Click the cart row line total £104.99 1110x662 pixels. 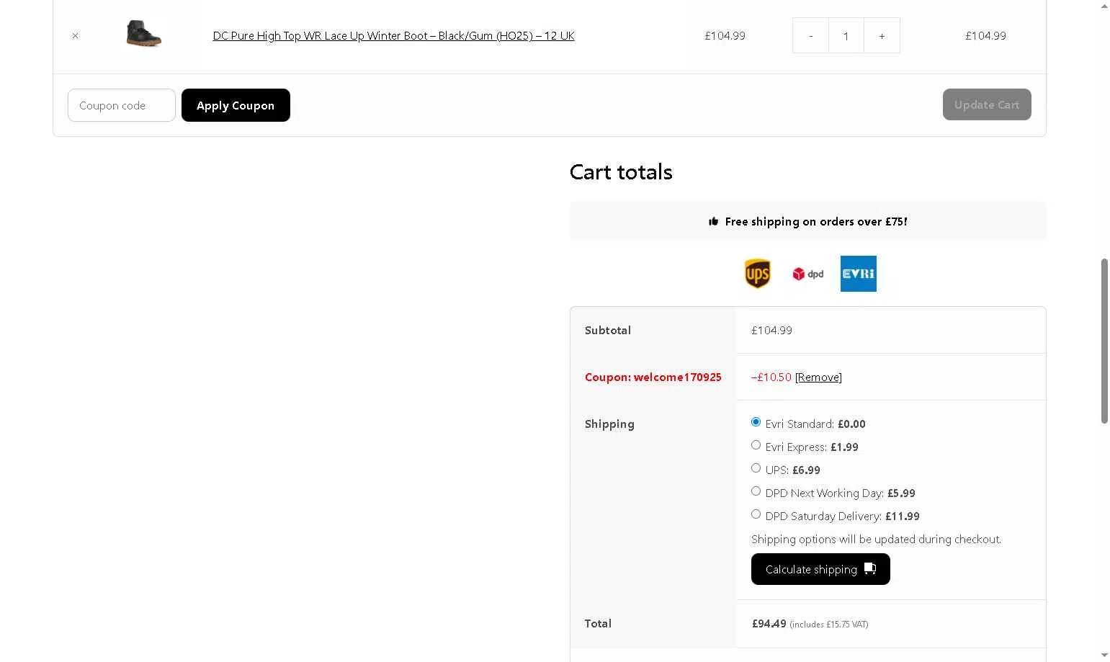[985, 35]
